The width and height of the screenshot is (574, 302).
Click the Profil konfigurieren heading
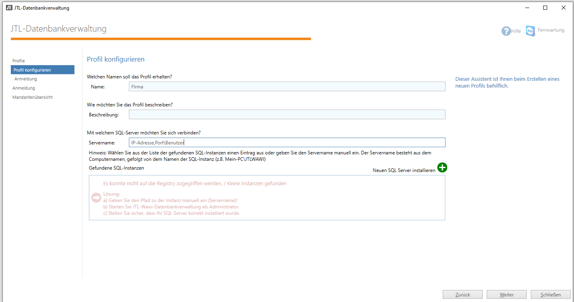pyautogui.click(x=116, y=59)
